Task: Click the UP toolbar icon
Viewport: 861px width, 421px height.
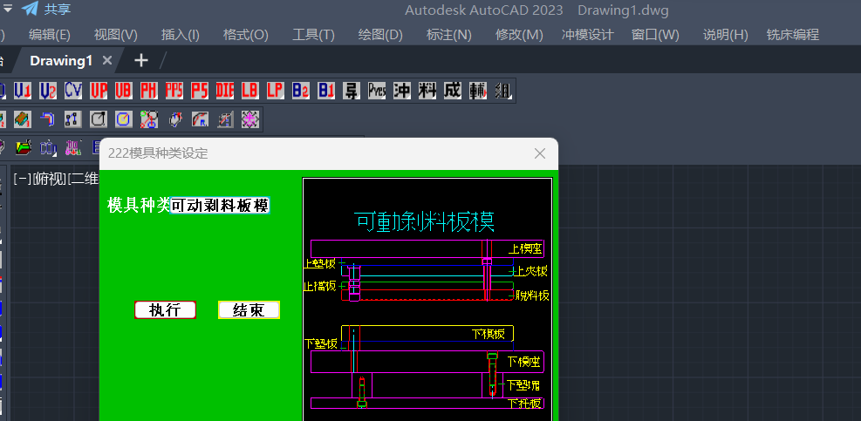Action: click(99, 90)
